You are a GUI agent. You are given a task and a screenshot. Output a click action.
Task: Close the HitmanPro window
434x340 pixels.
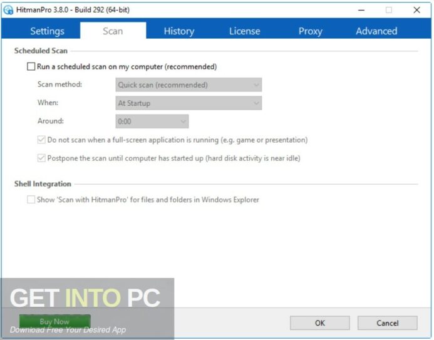pyautogui.click(x=416, y=10)
